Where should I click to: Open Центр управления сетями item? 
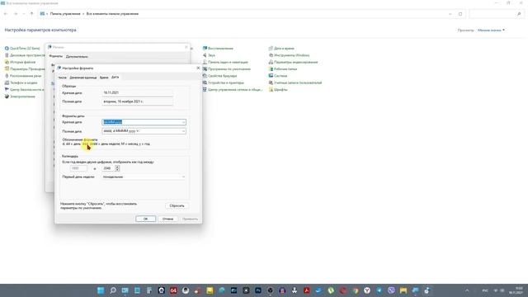tap(233, 90)
